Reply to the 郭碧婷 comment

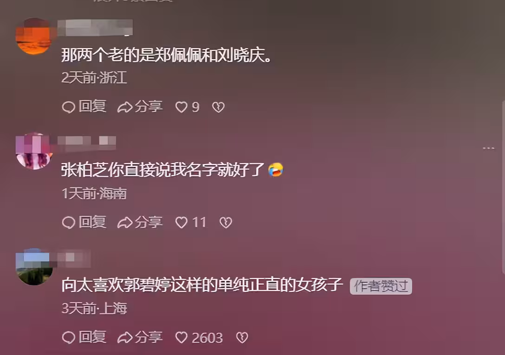[x=84, y=337]
